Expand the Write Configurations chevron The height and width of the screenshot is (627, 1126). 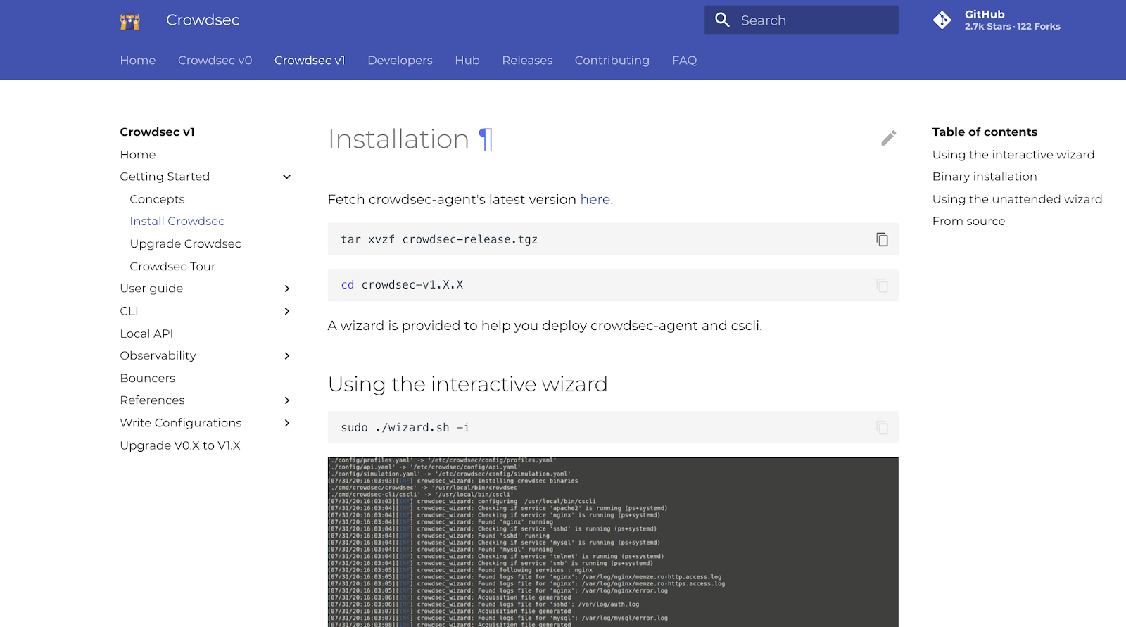point(286,423)
